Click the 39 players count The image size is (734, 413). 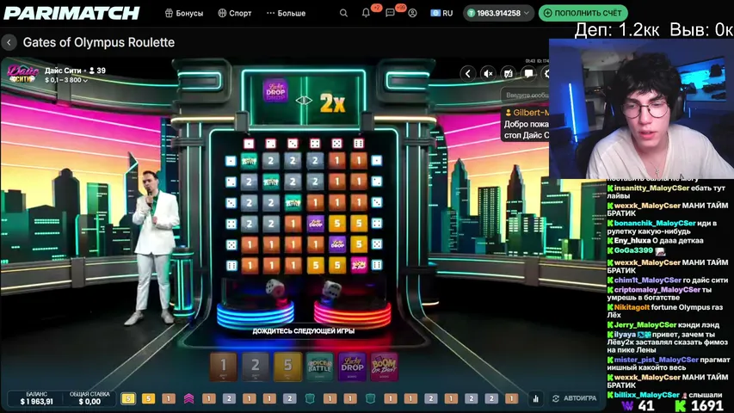coord(97,71)
